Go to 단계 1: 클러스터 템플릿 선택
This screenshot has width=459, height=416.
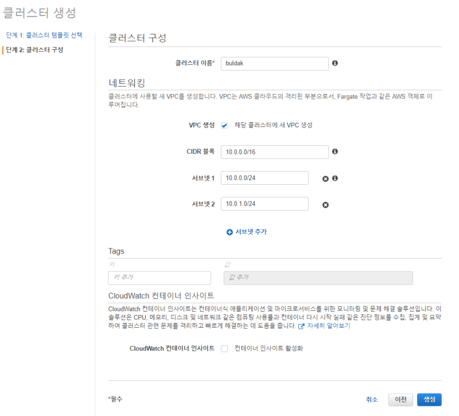pos(43,36)
